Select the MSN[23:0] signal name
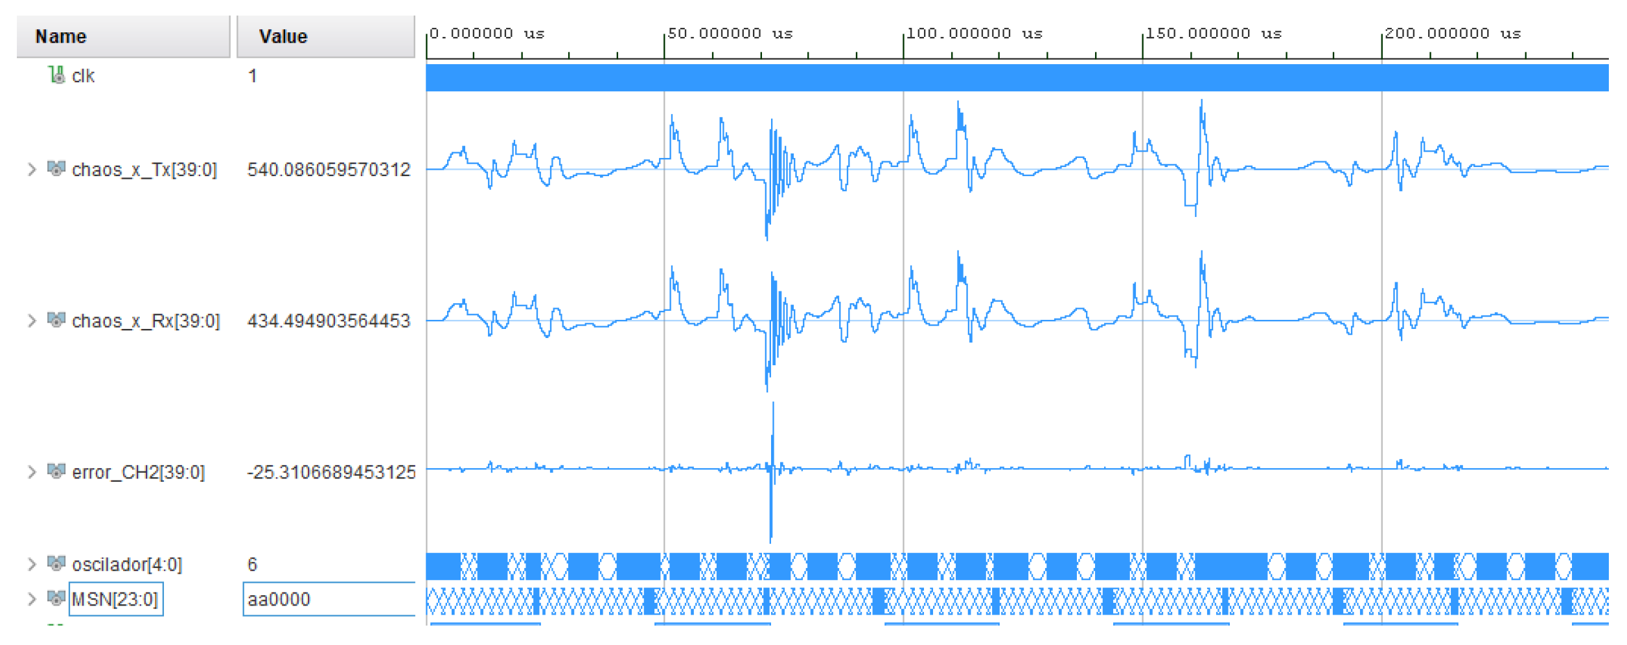 point(115,599)
